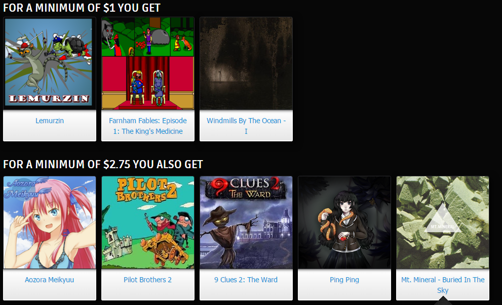Open the 9 Clues 2 scarecrow cover
Viewport: 502px width, 305px height.
(246, 222)
